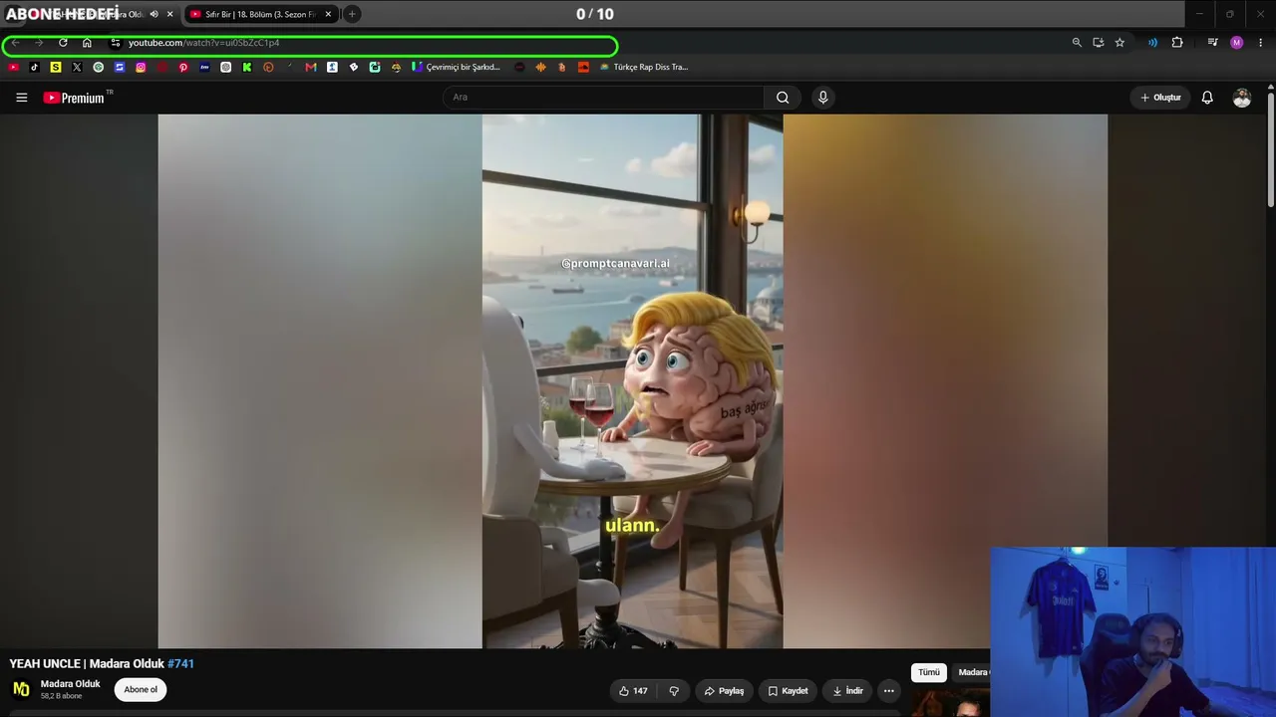
Task: Like the video with 147 likes
Action: (633, 691)
